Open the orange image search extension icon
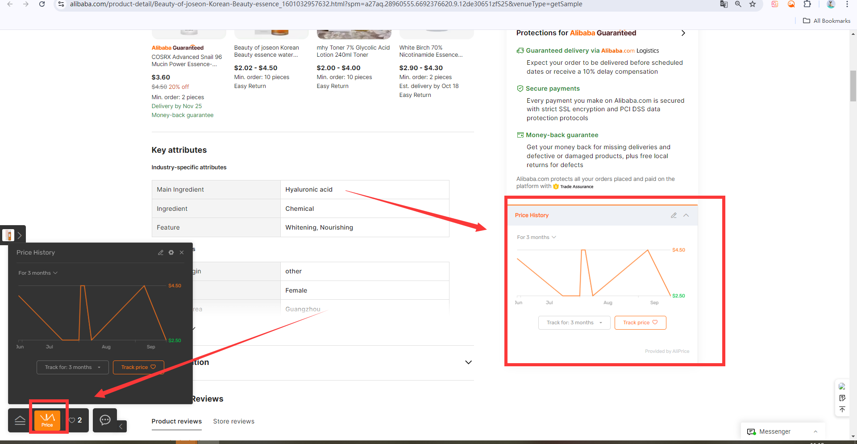857x444 pixels. (x=791, y=4)
